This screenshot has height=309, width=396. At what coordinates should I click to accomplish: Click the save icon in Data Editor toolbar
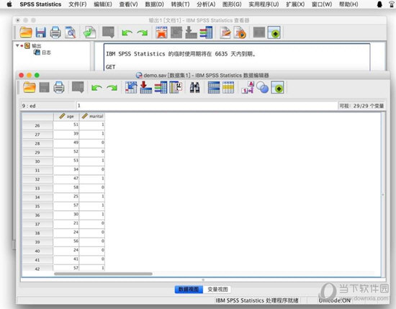click(44, 88)
